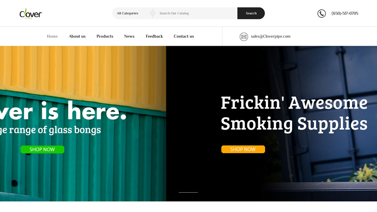Click the Frickin' Awesome Smoking Supplies headline
377x212 pixels.
point(294,113)
